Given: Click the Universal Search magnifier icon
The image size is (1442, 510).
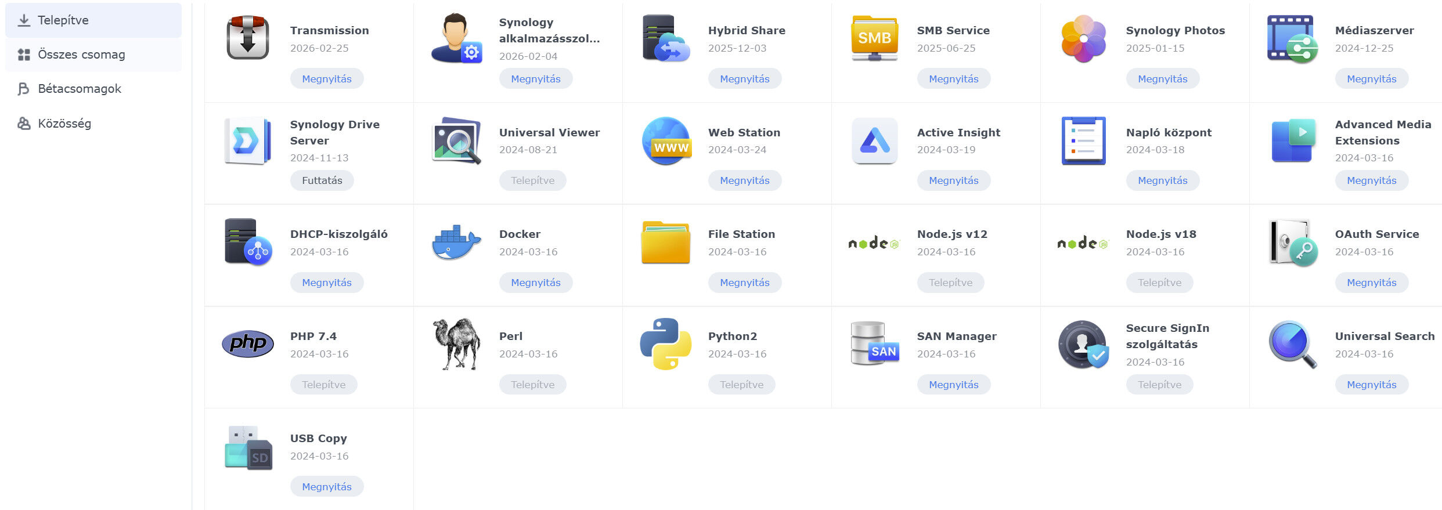Looking at the screenshot, I should [x=1293, y=344].
